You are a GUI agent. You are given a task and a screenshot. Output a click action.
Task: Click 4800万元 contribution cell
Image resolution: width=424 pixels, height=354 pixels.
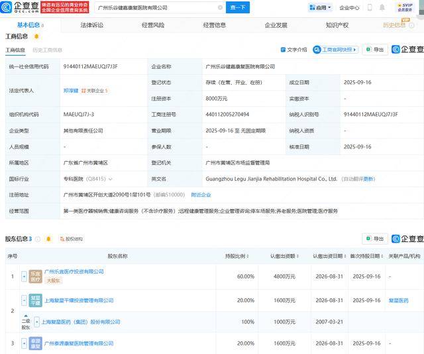point(284,276)
